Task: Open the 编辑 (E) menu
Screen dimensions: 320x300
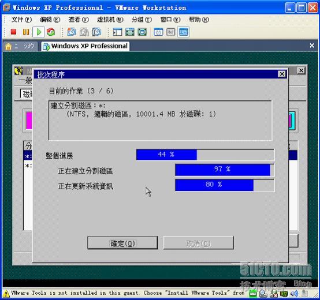Action: (50, 20)
